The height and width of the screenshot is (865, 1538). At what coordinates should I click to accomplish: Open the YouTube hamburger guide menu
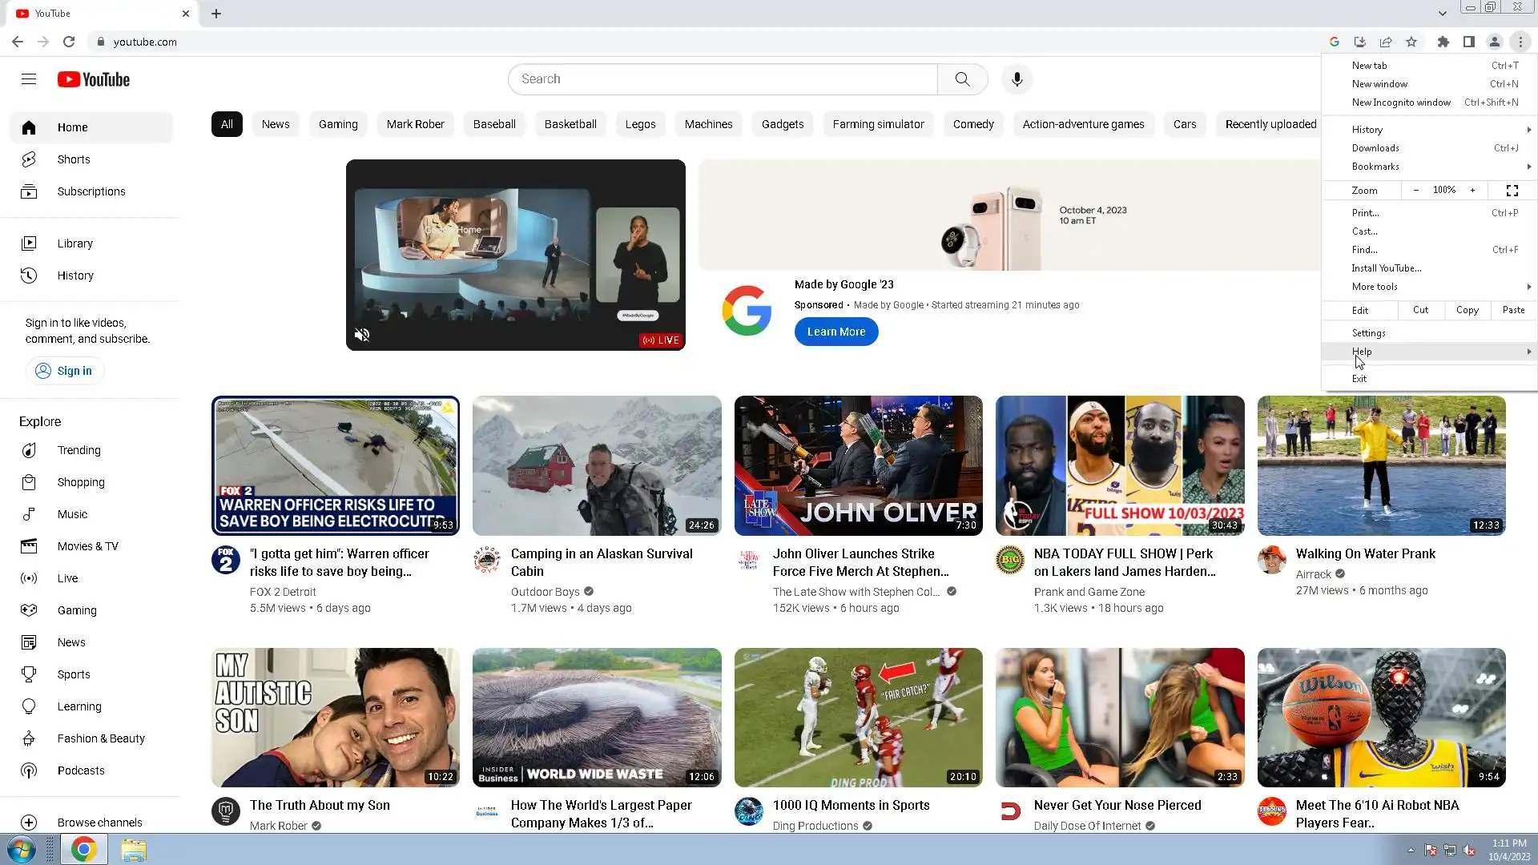29,79
